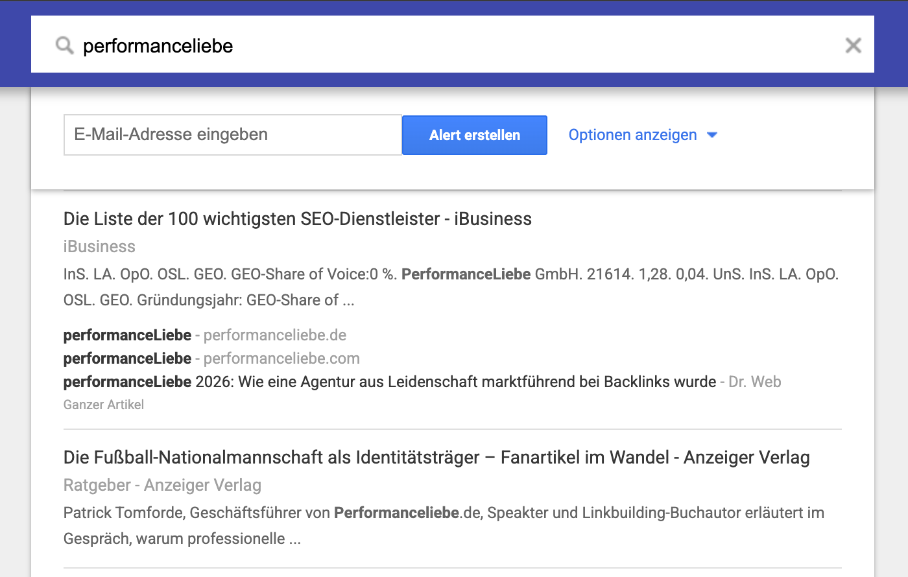Open the Optionen anzeigen dropdown
Viewport: 908px width, 577px height.
[x=632, y=135]
